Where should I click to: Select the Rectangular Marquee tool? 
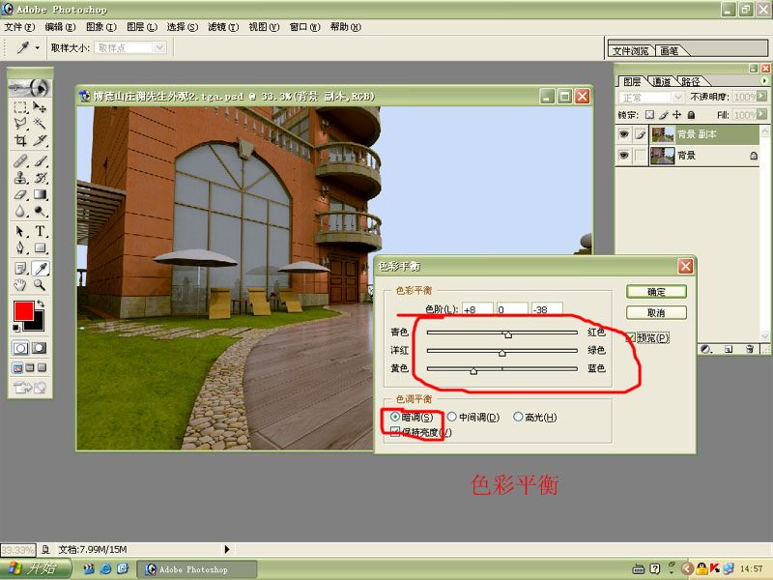pyautogui.click(x=20, y=107)
